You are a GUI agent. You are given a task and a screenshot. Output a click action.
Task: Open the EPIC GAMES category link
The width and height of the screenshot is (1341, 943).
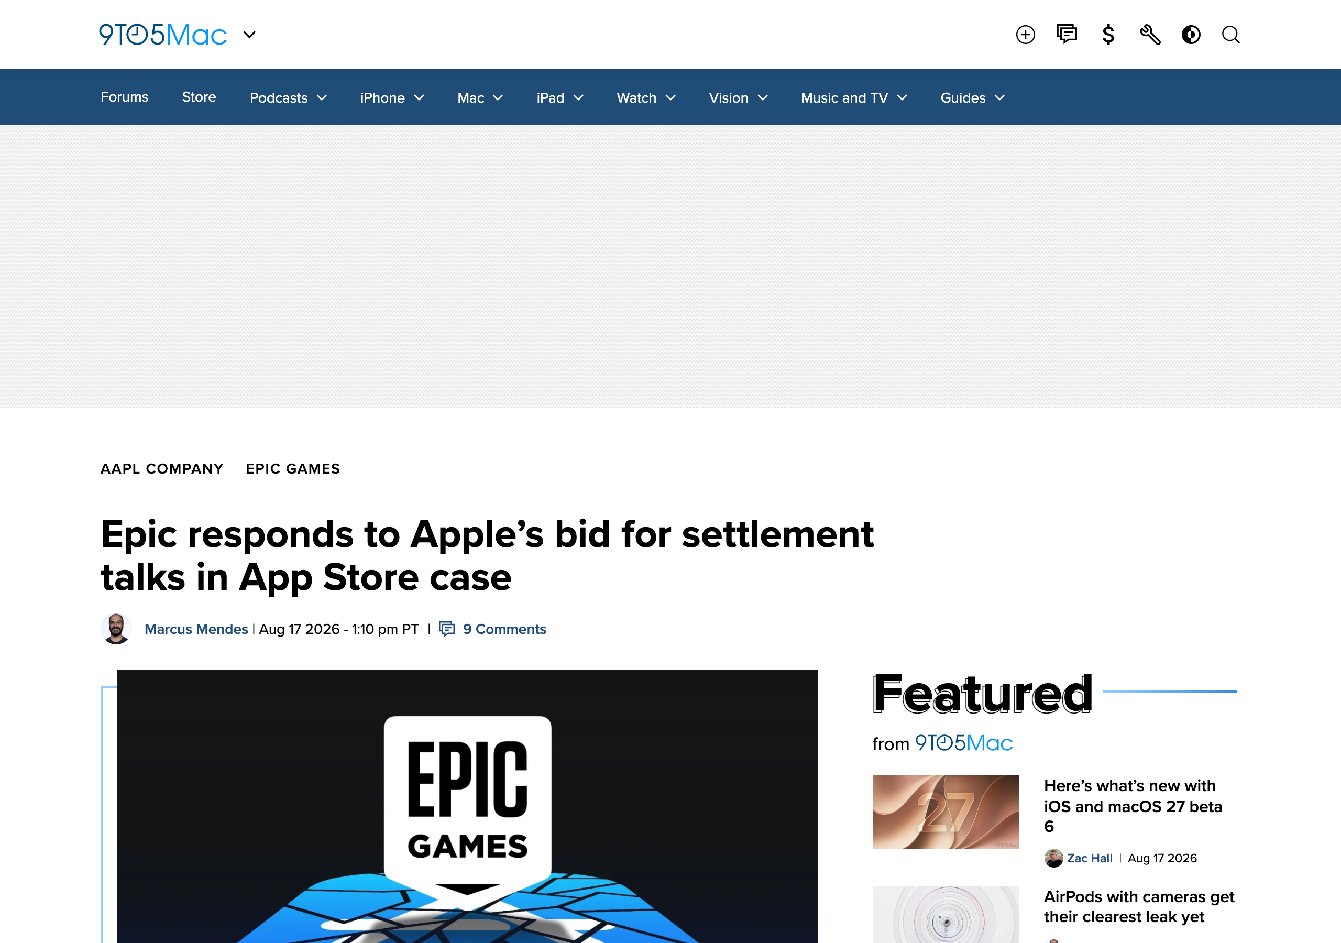click(x=293, y=468)
